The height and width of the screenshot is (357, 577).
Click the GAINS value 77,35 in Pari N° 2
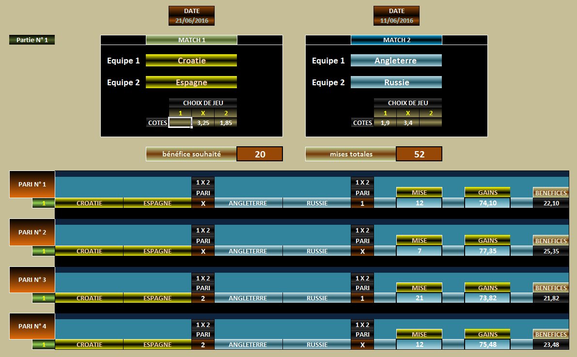coord(487,251)
